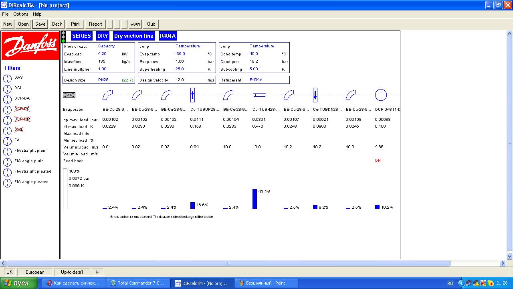Select the FA filter icon
513x289 pixels.
click(8, 140)
